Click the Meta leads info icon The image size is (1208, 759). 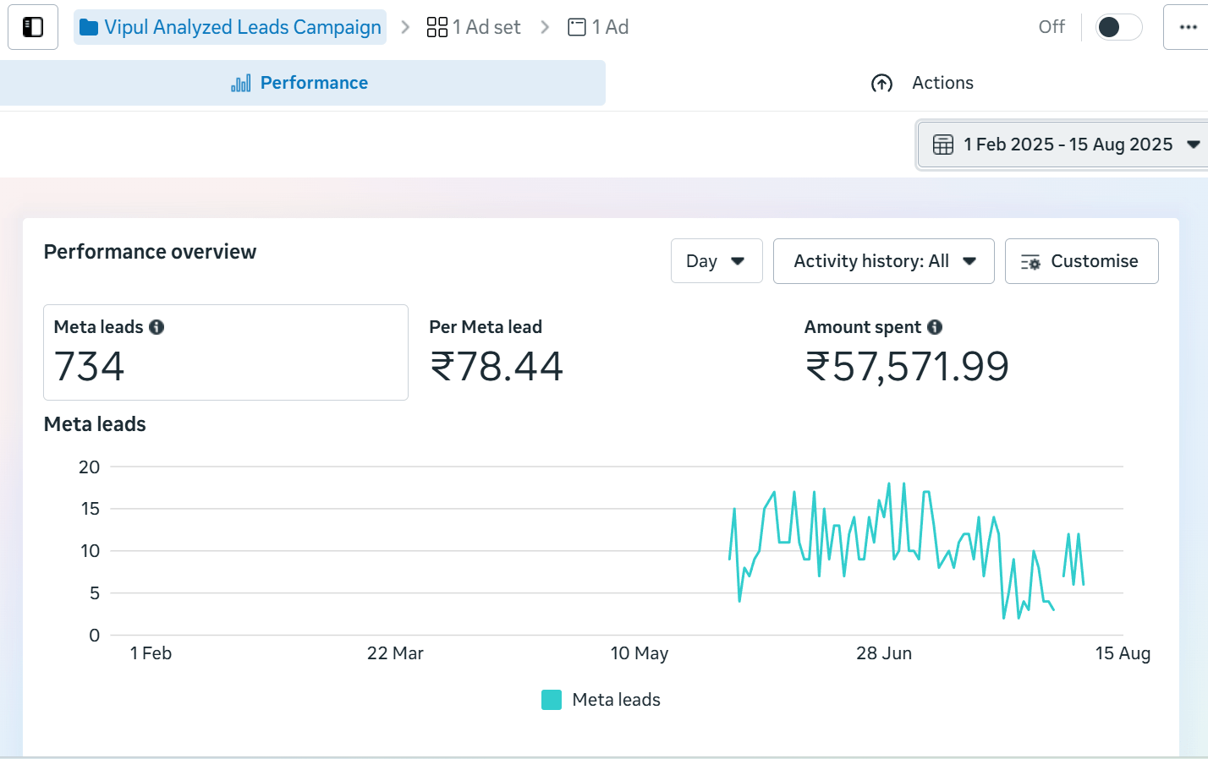coord(156,327)
